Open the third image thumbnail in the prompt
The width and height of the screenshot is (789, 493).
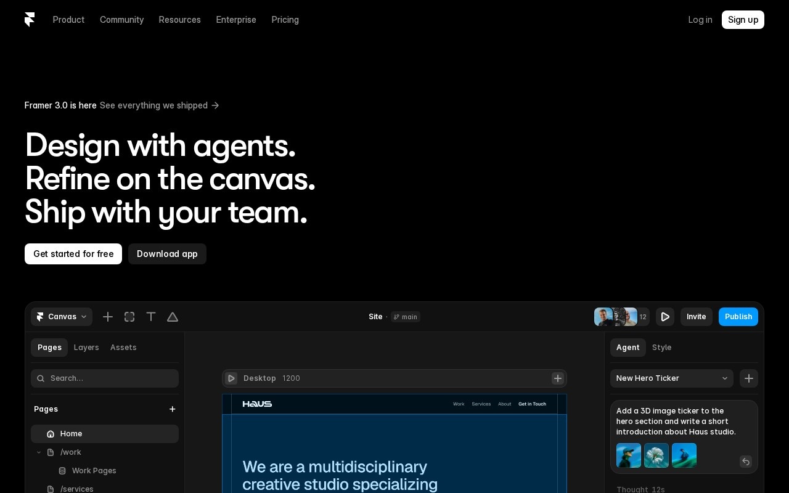tap(684, 455)
